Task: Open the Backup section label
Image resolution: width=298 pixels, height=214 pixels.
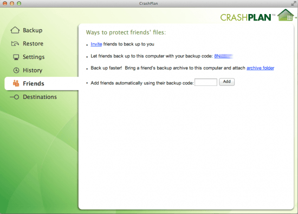Action: (33, 30)
